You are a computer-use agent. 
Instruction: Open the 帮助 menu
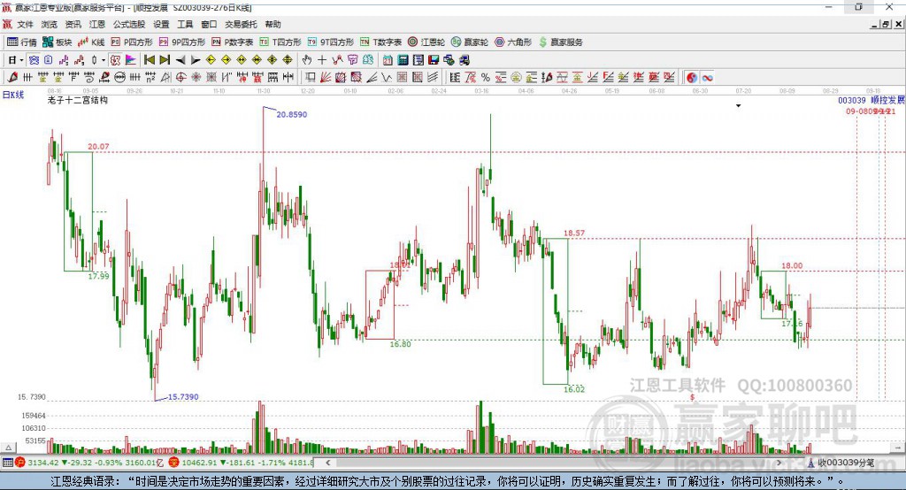point(273,24)
